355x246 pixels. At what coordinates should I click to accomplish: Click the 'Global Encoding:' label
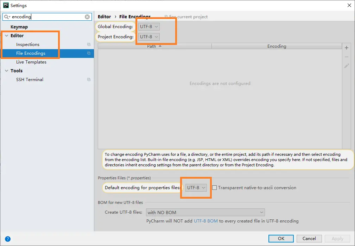click(115, 27)
